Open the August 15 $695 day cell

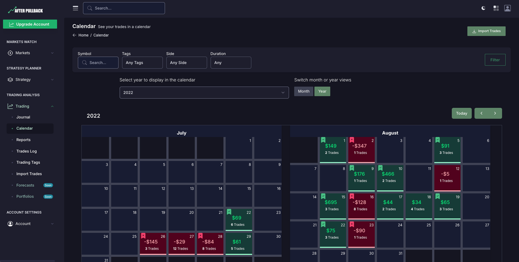coord(332,206)
